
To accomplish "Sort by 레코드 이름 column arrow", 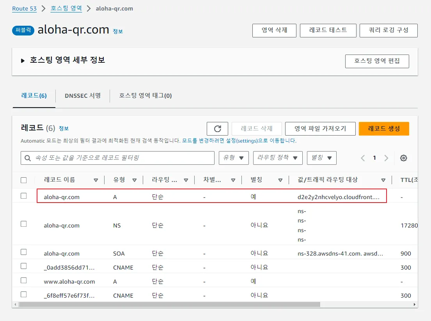I will [96, 180].
